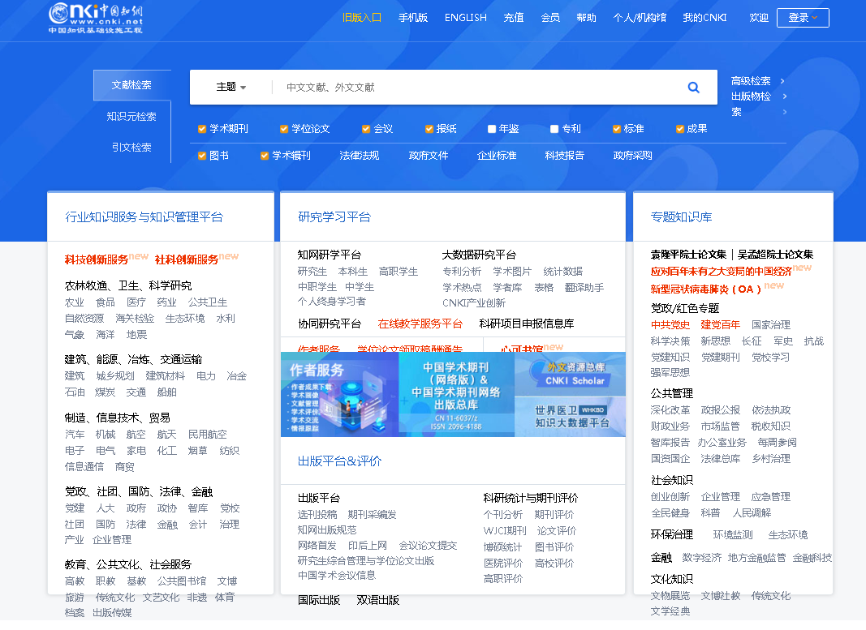Open 我的CNKI menu item
866x630 pixels.
(x=704, y=18)
